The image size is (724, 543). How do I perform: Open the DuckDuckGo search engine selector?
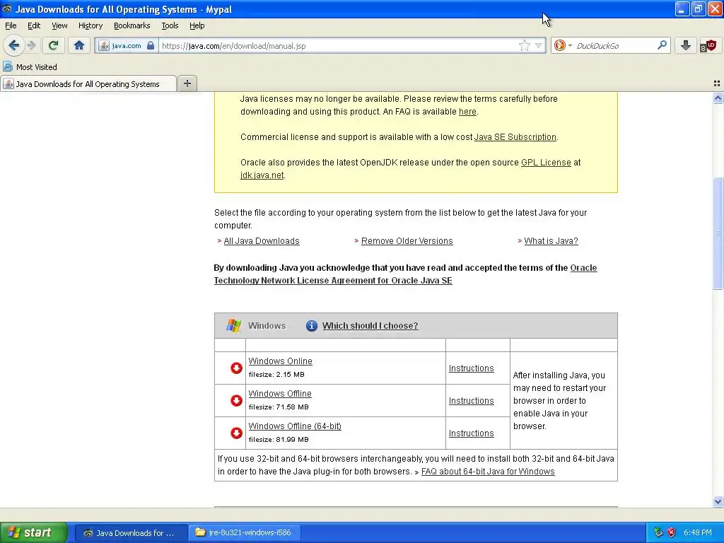[563, 45]
